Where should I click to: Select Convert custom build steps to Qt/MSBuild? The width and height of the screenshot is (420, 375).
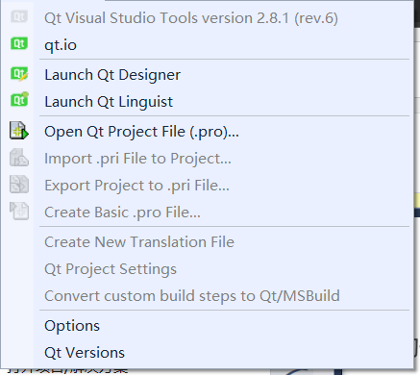point(192,296)
